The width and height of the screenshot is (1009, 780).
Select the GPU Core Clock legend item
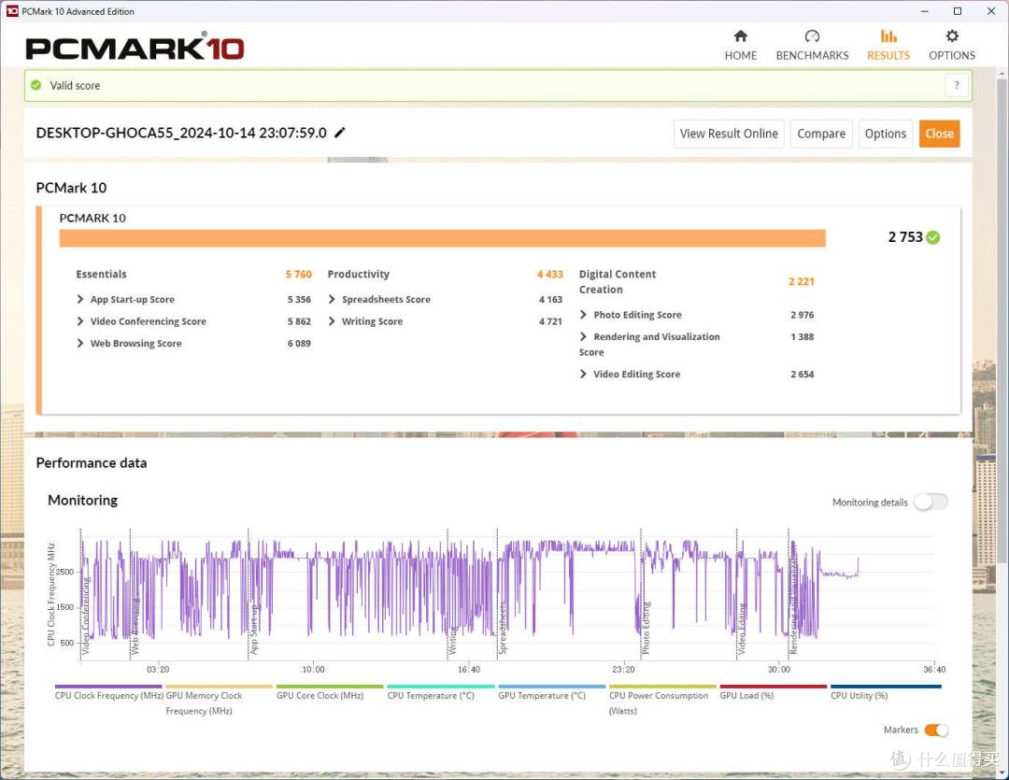click(x=330, y=693)
